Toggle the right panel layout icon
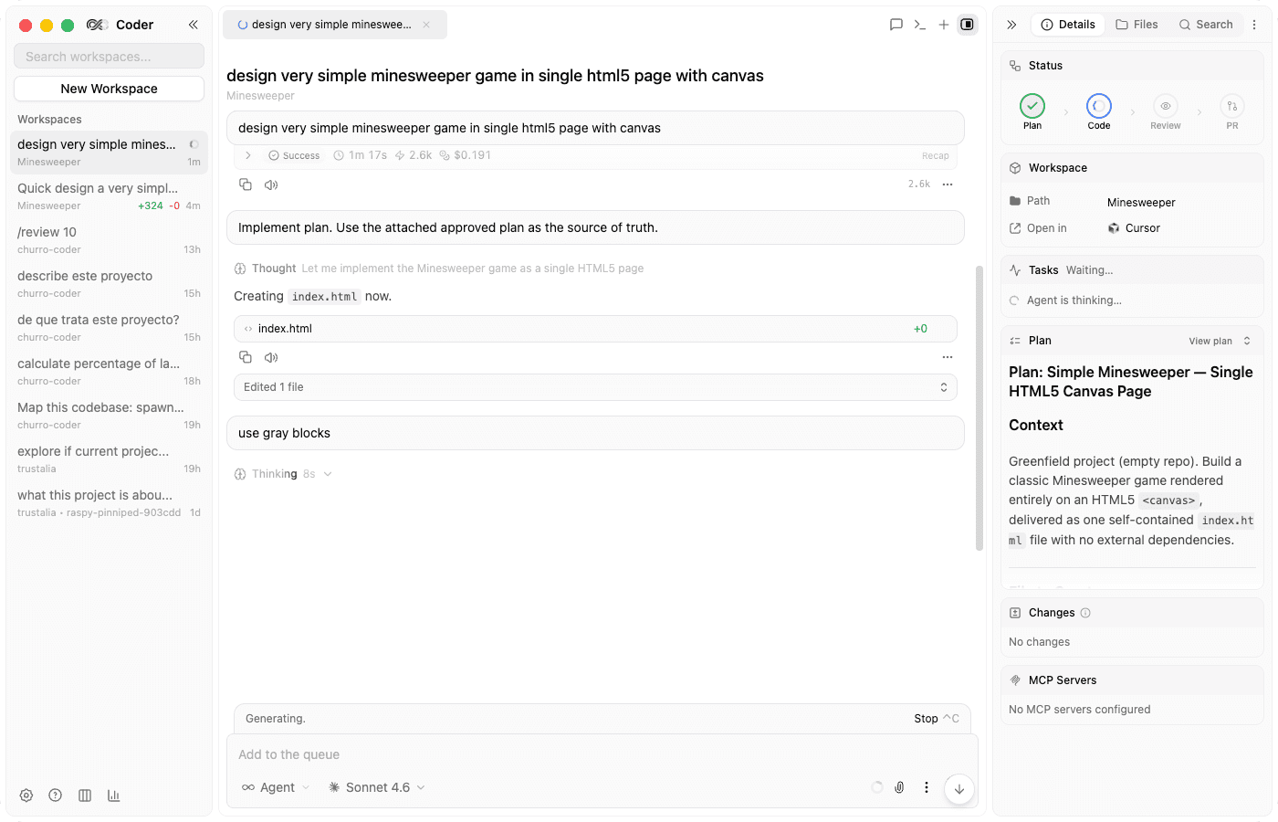Viewport: 1278px width, 822px height. point(968,25)
